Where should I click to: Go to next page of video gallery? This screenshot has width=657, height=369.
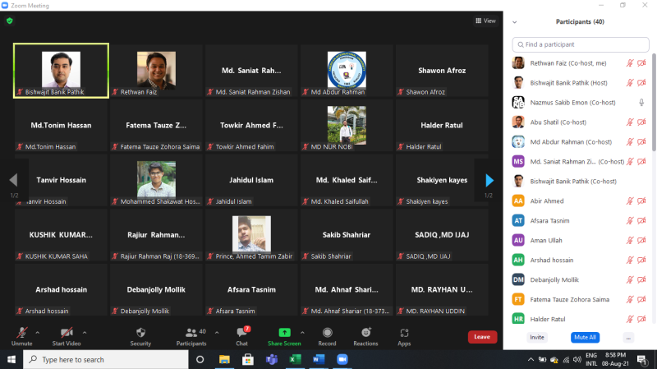click(x=489, y=180)
